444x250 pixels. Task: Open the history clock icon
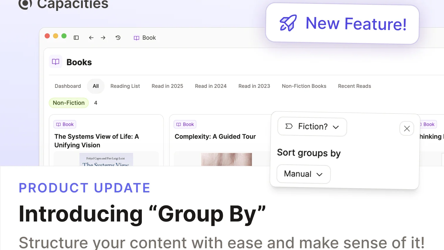(118, 38)
